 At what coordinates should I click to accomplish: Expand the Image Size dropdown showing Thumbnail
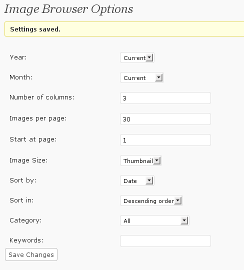(141, 160)
